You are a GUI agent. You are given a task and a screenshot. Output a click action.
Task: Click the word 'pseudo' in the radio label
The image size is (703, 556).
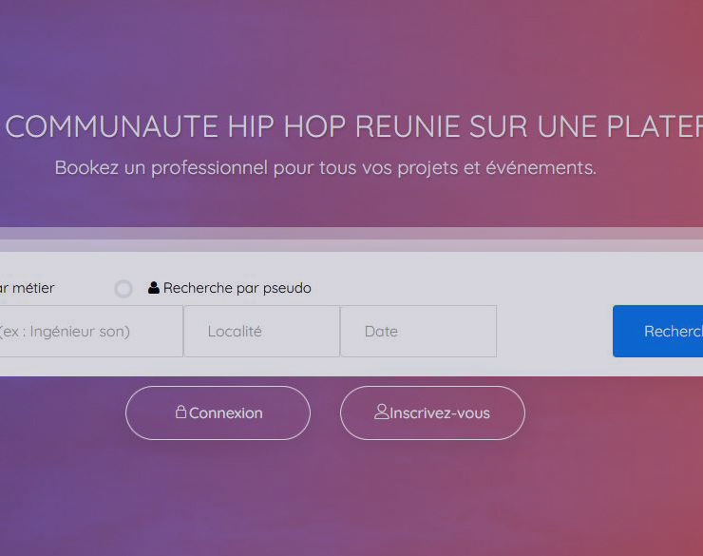point(288,288)
